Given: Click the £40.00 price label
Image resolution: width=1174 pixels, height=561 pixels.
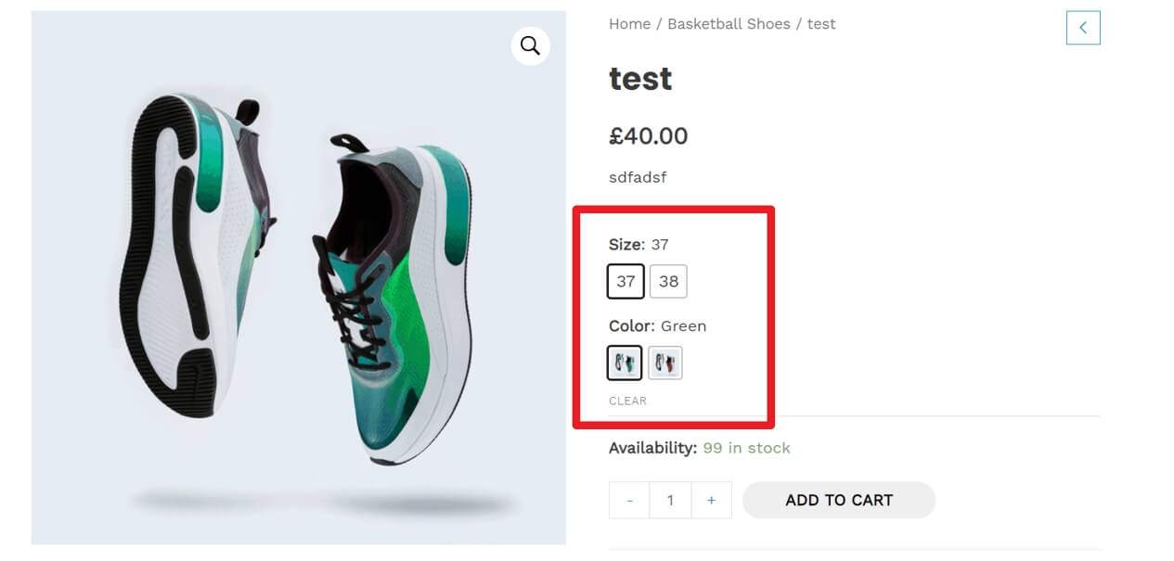Looking at the screenshot, I should pos(649,136).
